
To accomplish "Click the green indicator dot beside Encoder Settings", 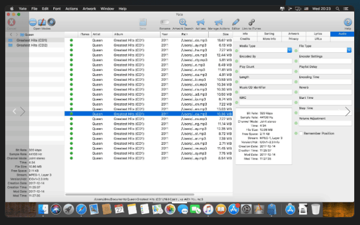I will [x=296, y=61].
